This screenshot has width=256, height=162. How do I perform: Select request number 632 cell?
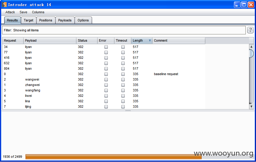[x=7, y=63]
